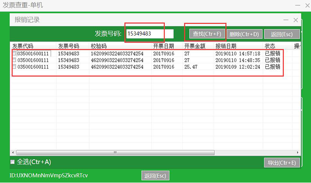311x183 pixels.
Task: Focus the 发票号码 input field
Action: pyautogui.click(x=149, y=34)
